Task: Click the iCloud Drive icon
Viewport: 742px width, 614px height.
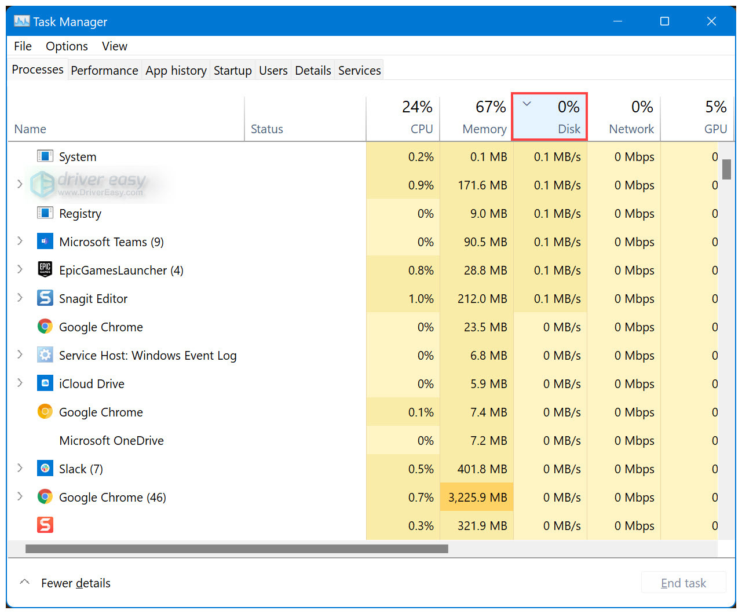Action: point(45,383)
